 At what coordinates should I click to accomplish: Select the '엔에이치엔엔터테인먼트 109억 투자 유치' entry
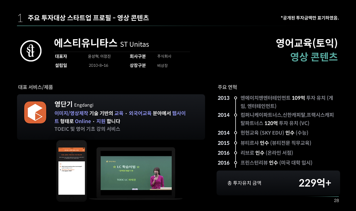pos(287,102)
